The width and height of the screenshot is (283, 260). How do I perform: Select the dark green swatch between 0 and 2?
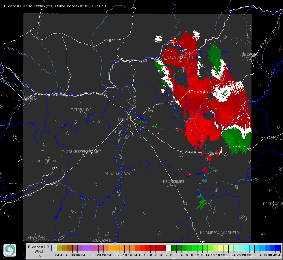coord(174,248)
